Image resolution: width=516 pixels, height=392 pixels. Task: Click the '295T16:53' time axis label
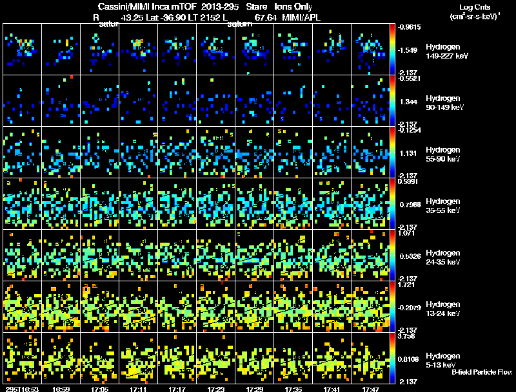coord(22,389)
